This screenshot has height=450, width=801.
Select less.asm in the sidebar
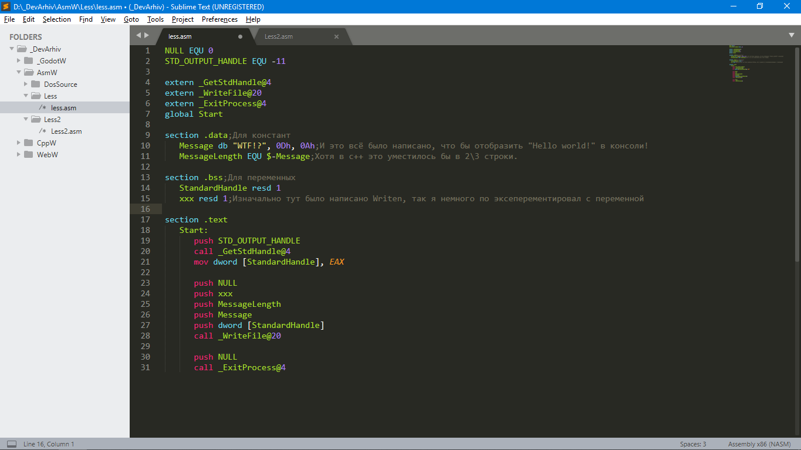point(65,107)
